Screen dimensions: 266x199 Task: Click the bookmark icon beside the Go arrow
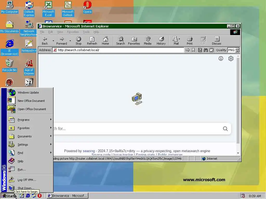click(193, 50)
